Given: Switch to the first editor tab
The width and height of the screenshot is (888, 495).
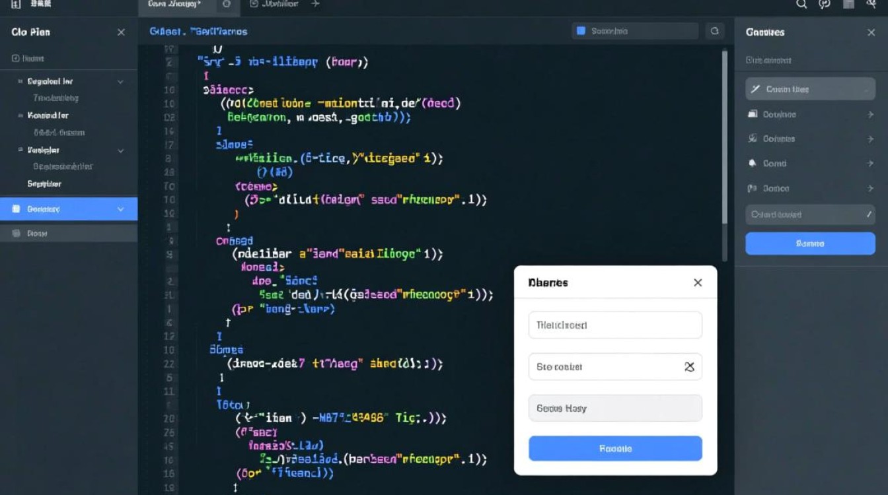Looking at the screenshot, I should pos(174,4).
